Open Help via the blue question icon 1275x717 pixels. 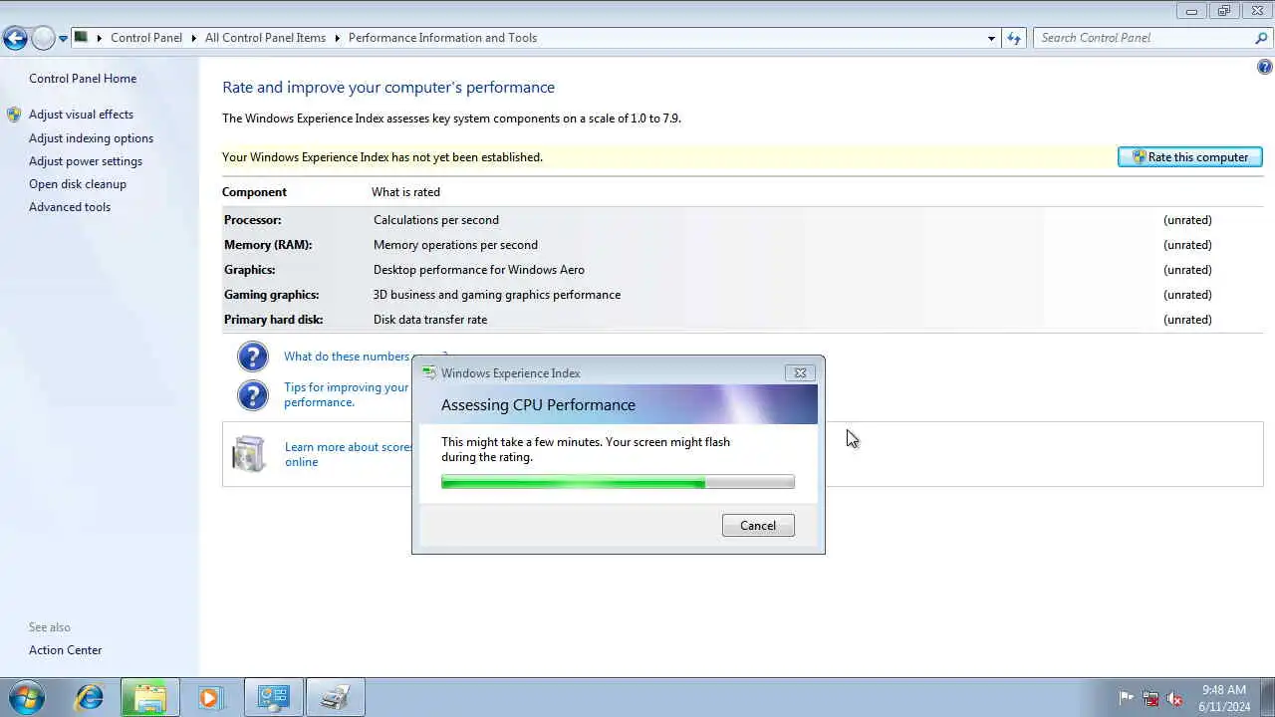point(1264,68)
